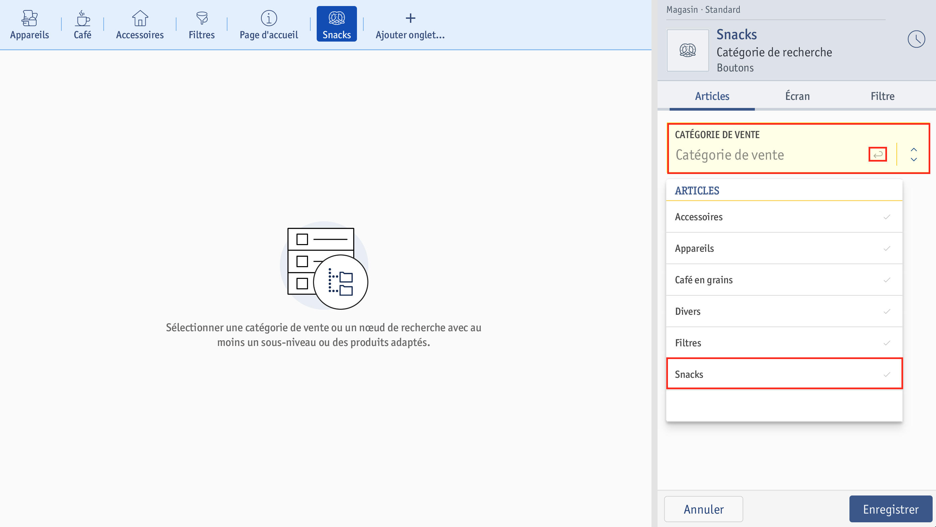The image size is (936, 527).
Task: Select the Snacks tab
Action: point(336,24)
